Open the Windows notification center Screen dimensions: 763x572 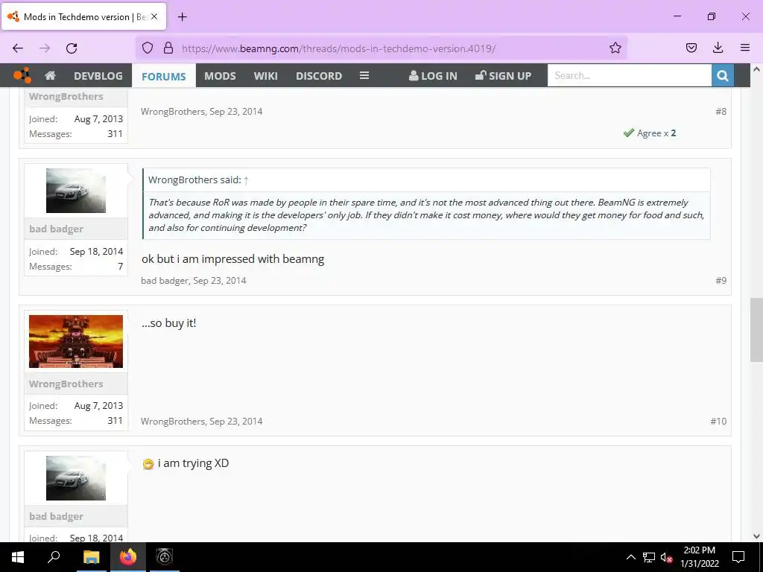738,557
